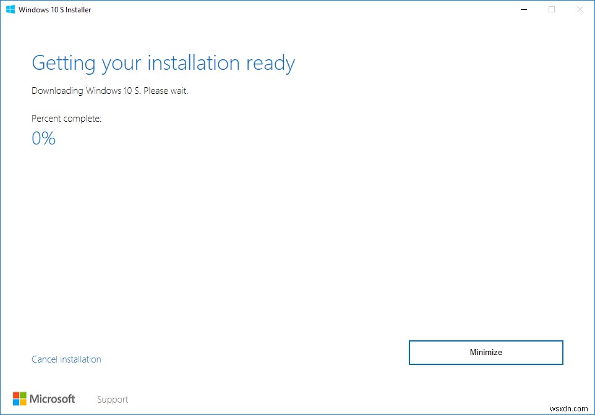Click the 'Getting your installation ready' heading
Viewport: 595px width, 415px height.
[163, 62]
